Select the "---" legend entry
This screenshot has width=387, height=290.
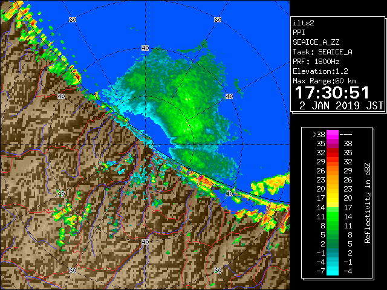coord(345,135)
